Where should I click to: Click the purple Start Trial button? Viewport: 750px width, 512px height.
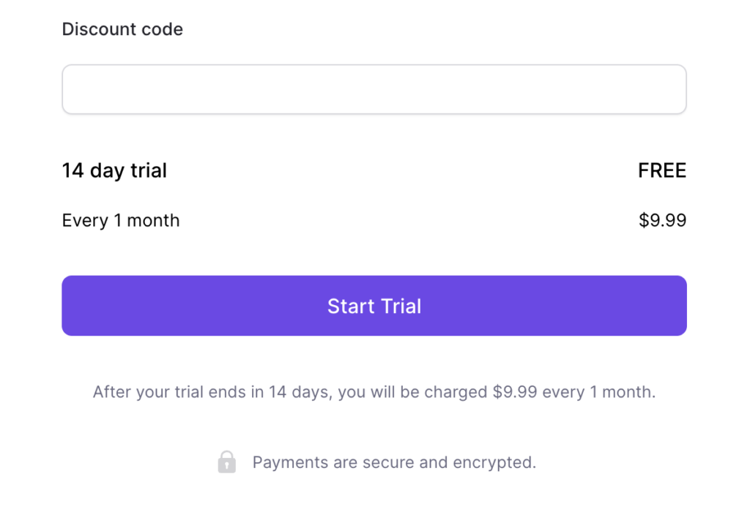[374, 306]
